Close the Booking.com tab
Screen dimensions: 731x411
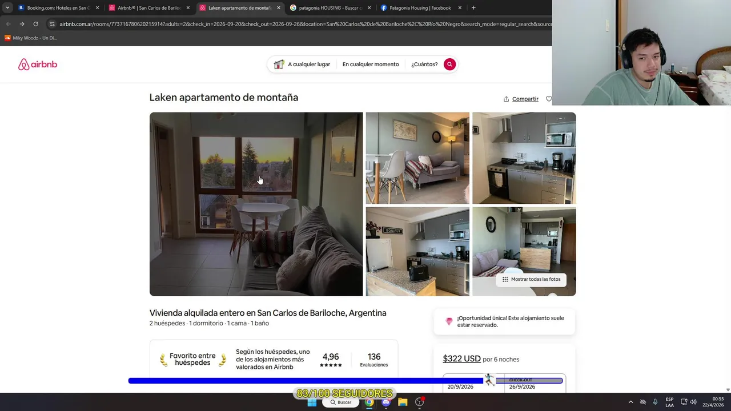(97, 8)
